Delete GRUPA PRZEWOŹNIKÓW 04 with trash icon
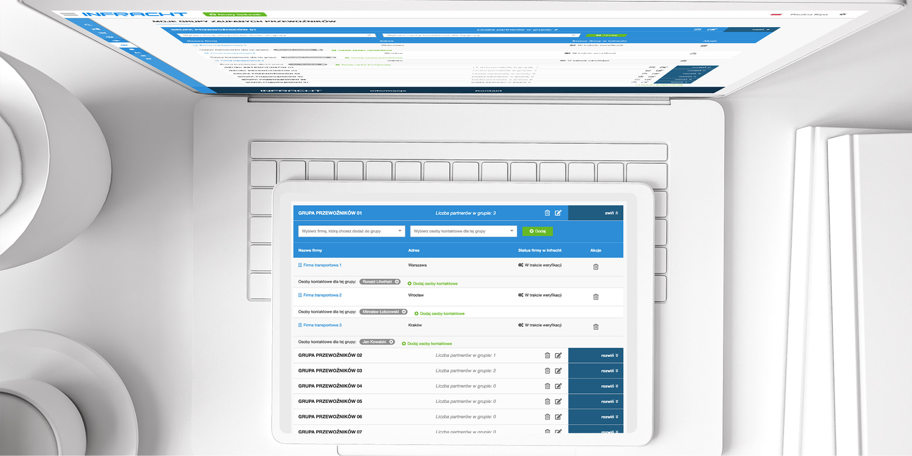The image size is (912, 456). (547, 386)
